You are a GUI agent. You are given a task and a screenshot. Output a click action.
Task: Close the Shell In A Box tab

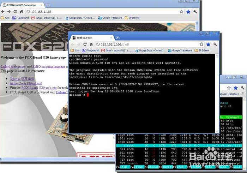point(111,38)
